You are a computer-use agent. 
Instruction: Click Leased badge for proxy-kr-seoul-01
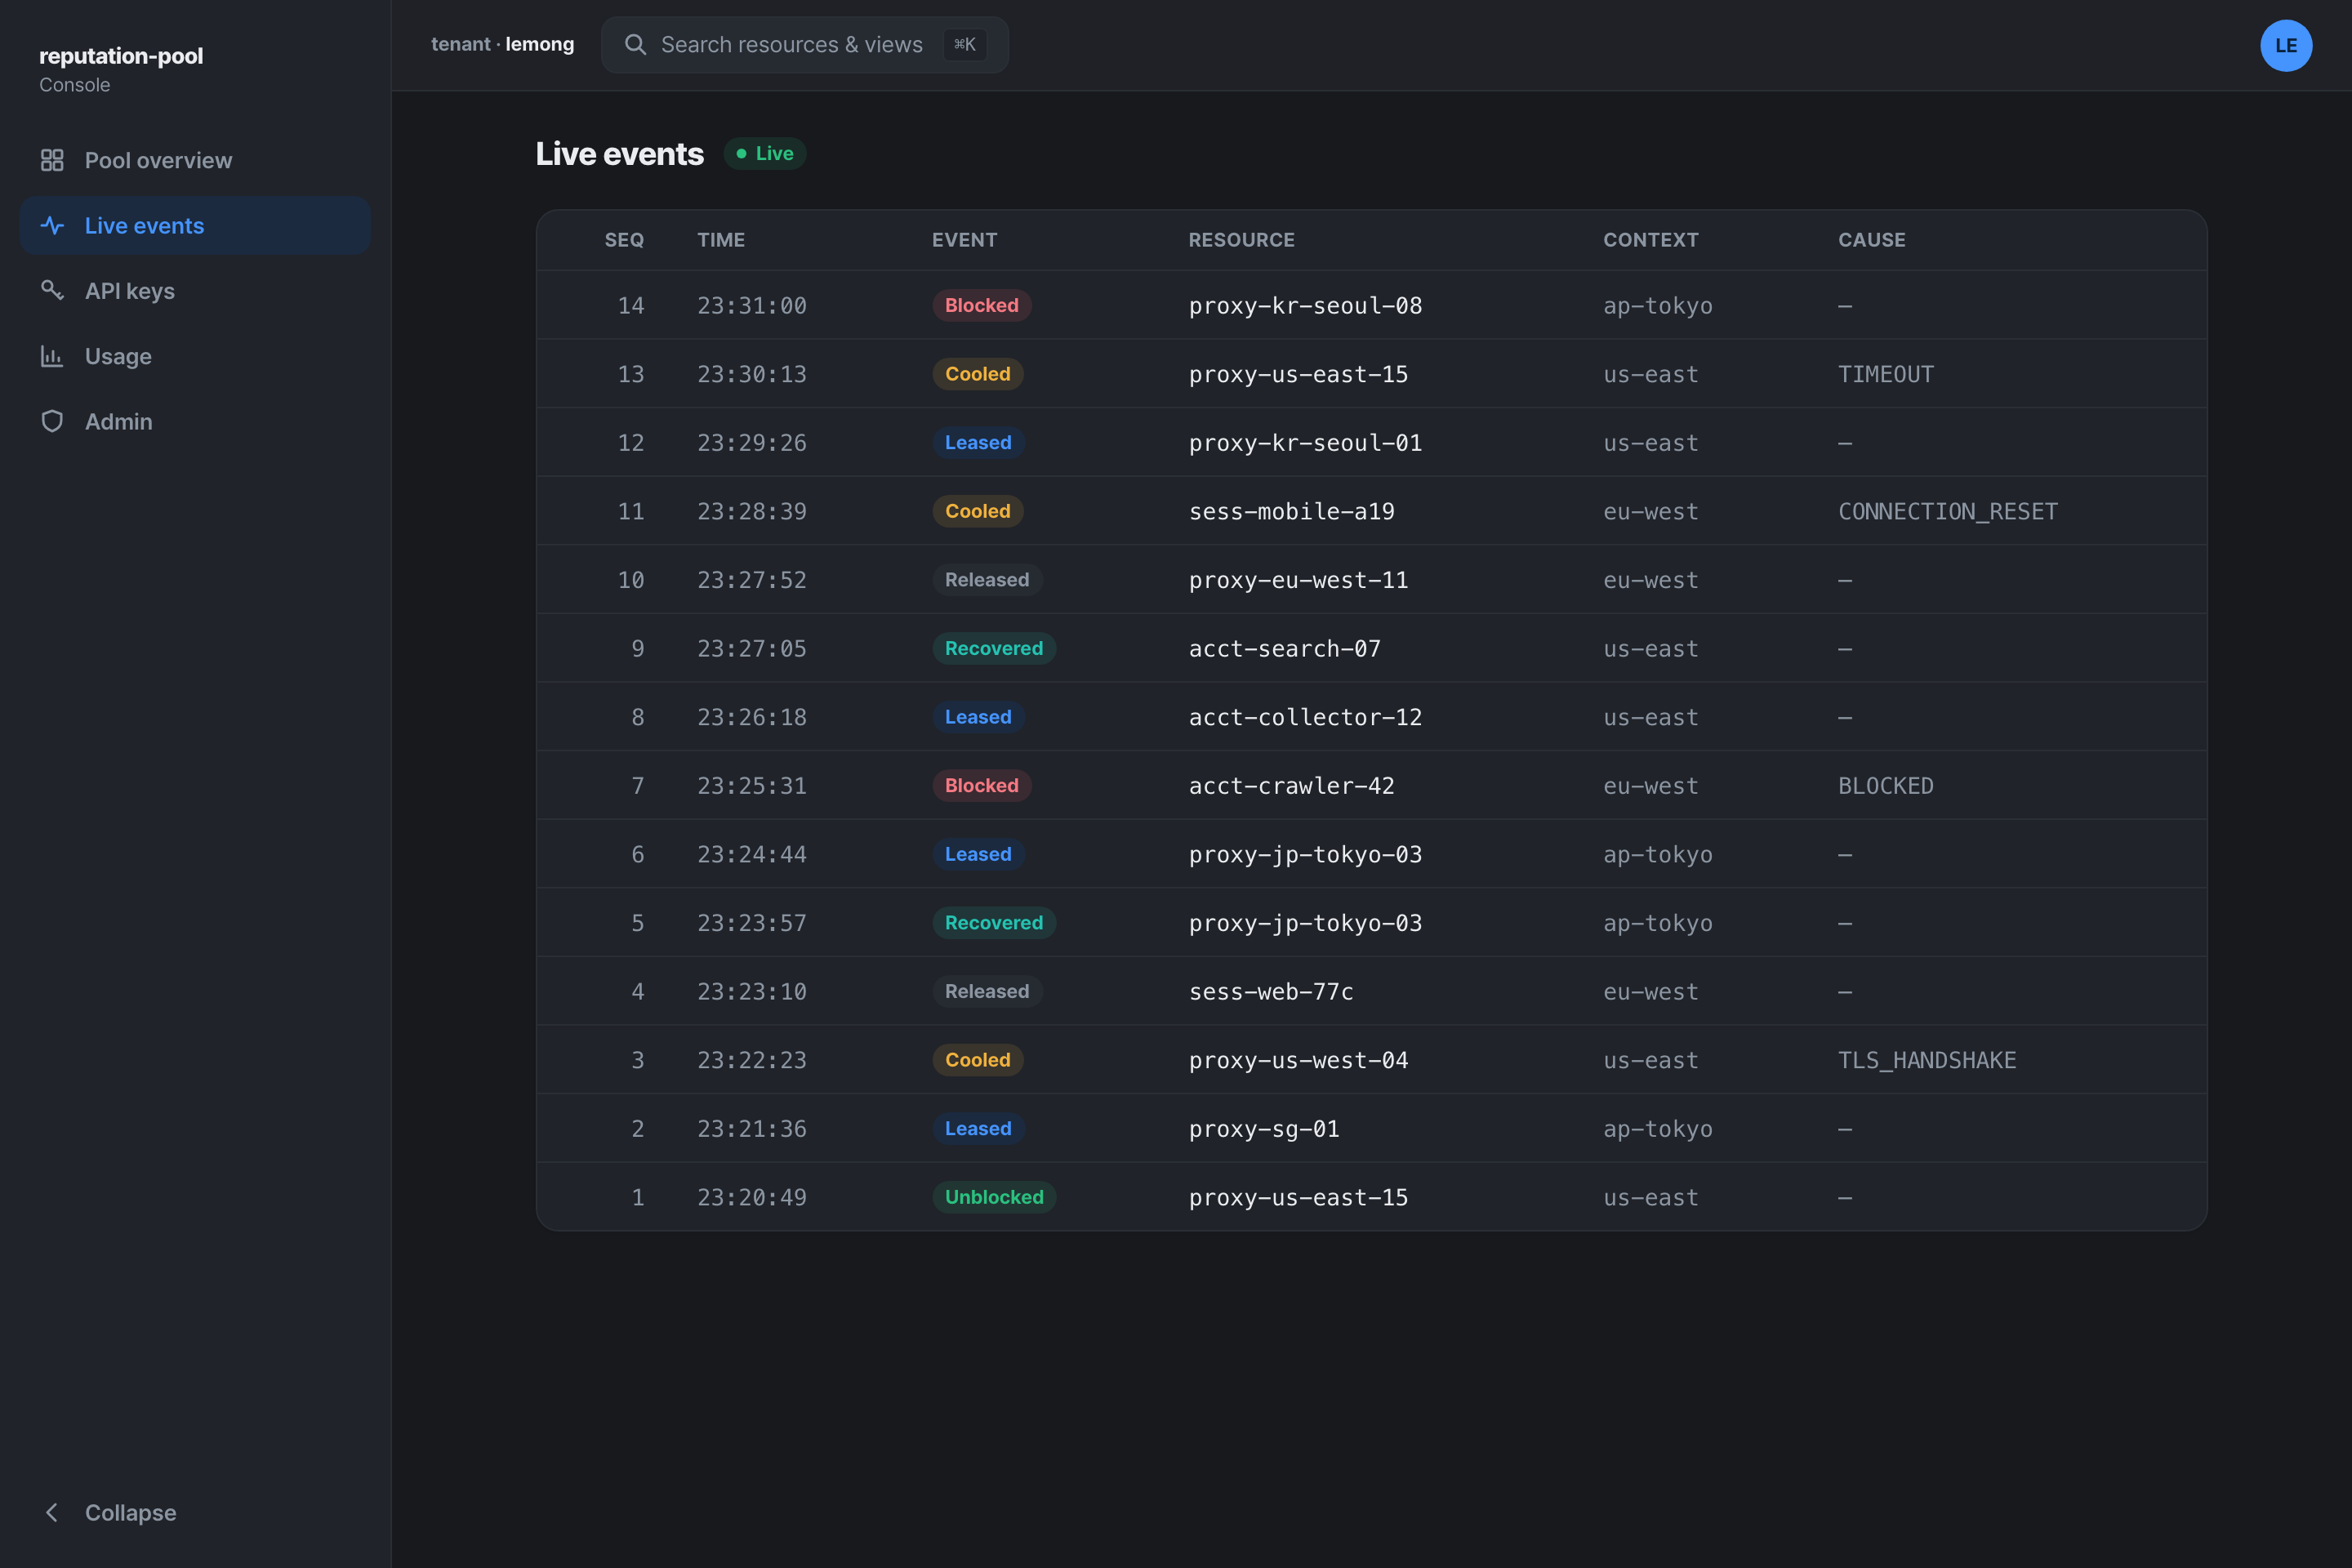point(978,442)
